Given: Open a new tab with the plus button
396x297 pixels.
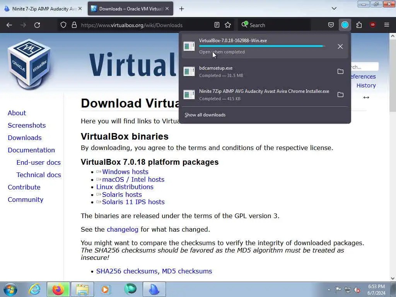Looking at the screenshot, I should pyautogui.click(x=182, y=9).
